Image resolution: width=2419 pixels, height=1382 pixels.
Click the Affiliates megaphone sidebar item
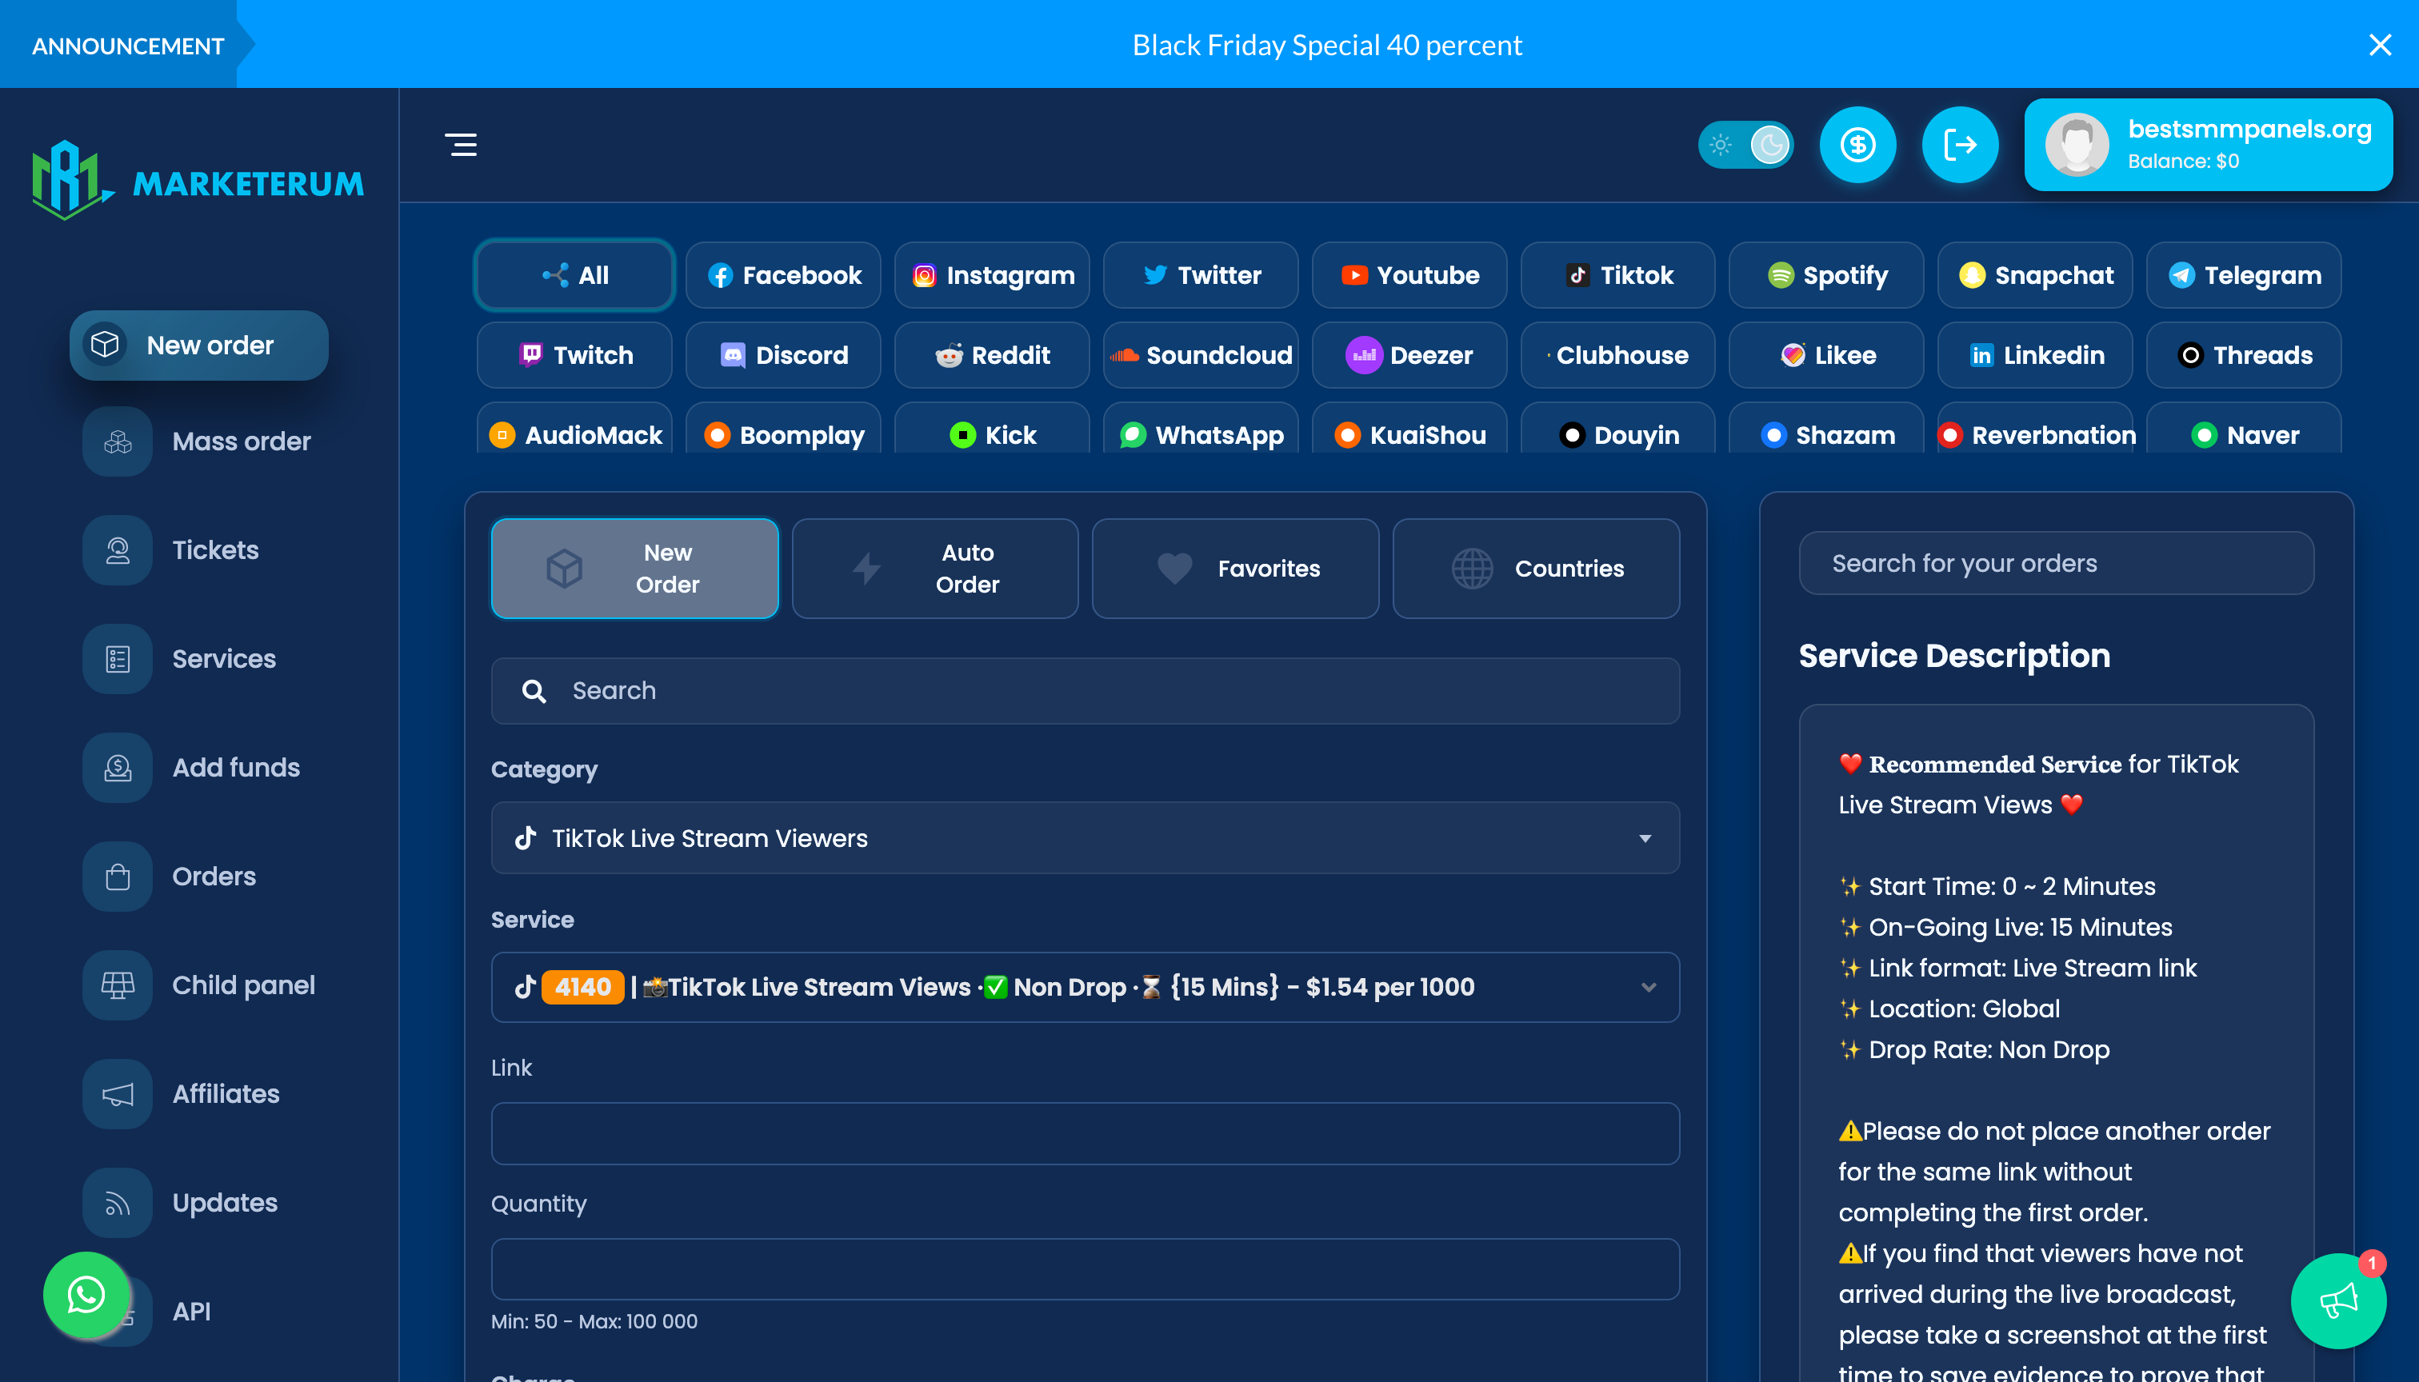click(x=225, y=1093)
